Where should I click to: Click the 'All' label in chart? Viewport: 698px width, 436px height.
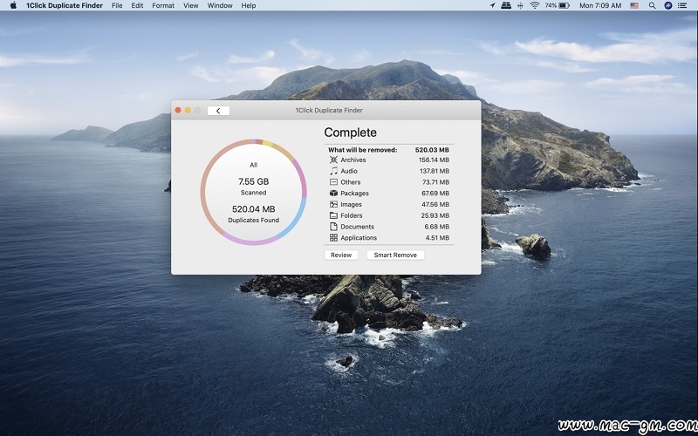(253, 165)
